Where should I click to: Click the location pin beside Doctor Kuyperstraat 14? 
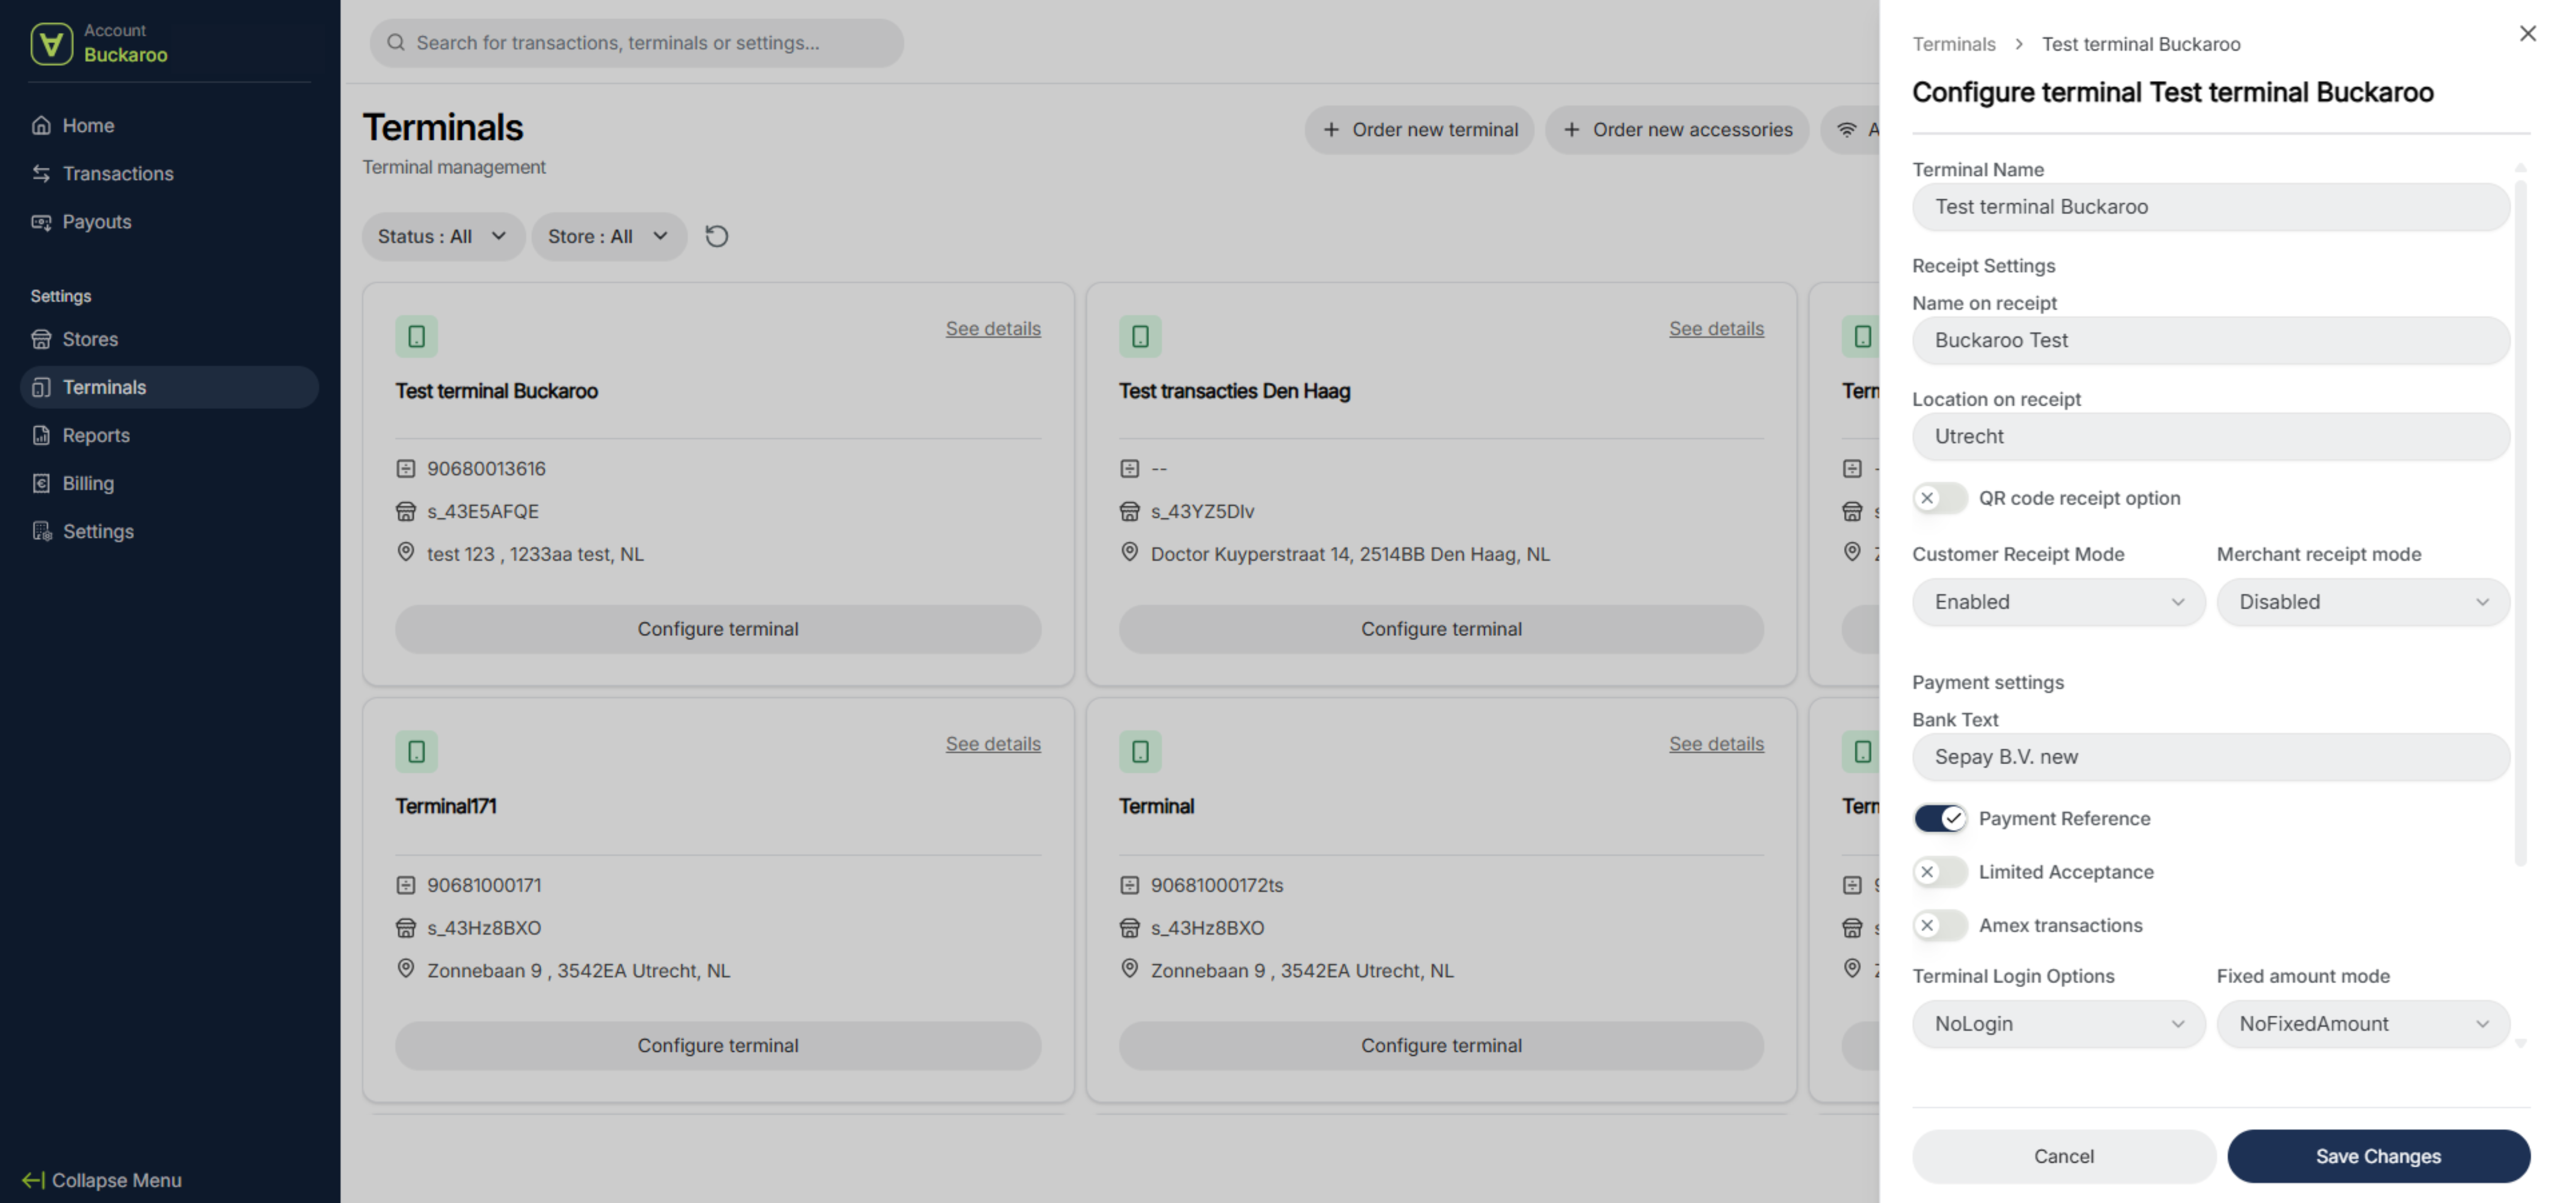click(1129, 553)
